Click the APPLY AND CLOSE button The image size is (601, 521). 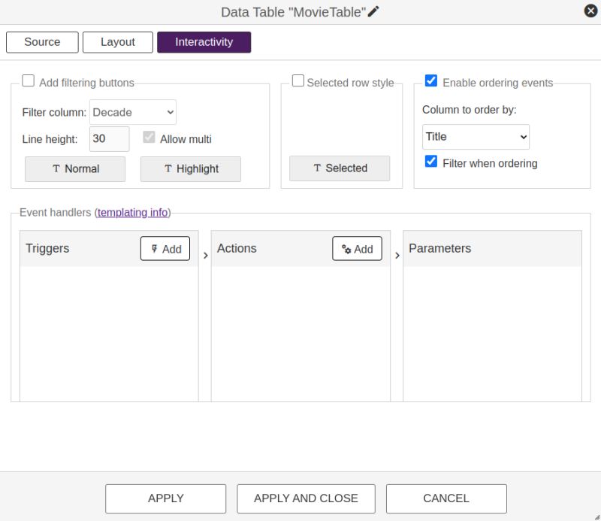306,498
